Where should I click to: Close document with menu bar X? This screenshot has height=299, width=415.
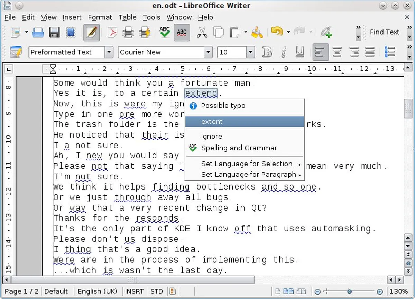(407, 17)
